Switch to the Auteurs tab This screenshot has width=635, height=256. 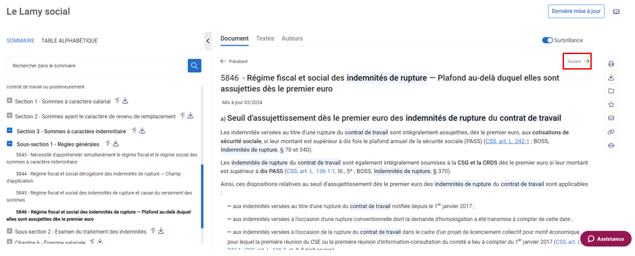292,39
